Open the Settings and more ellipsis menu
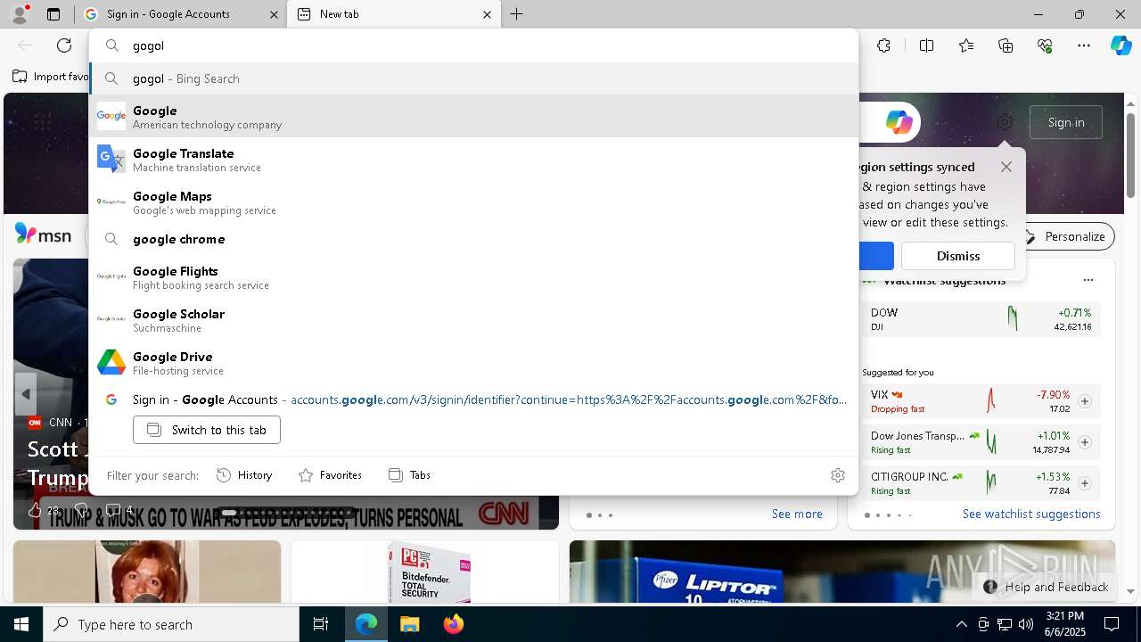 click(x=1084, y=45)
